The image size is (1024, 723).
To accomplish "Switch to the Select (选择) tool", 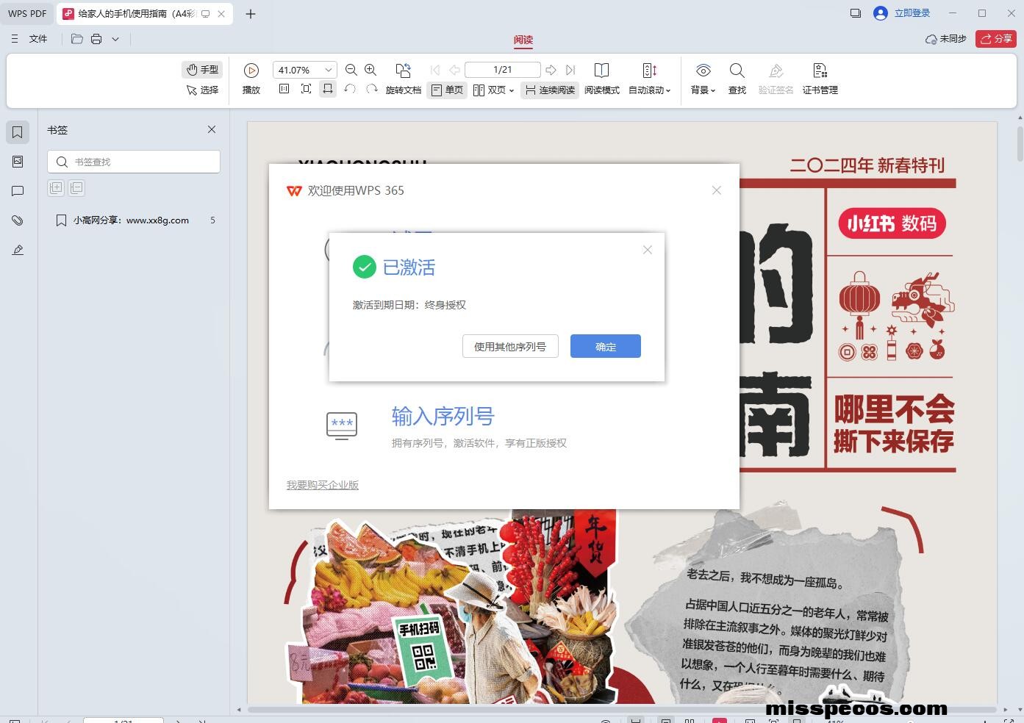I will [x=202, y=90].
